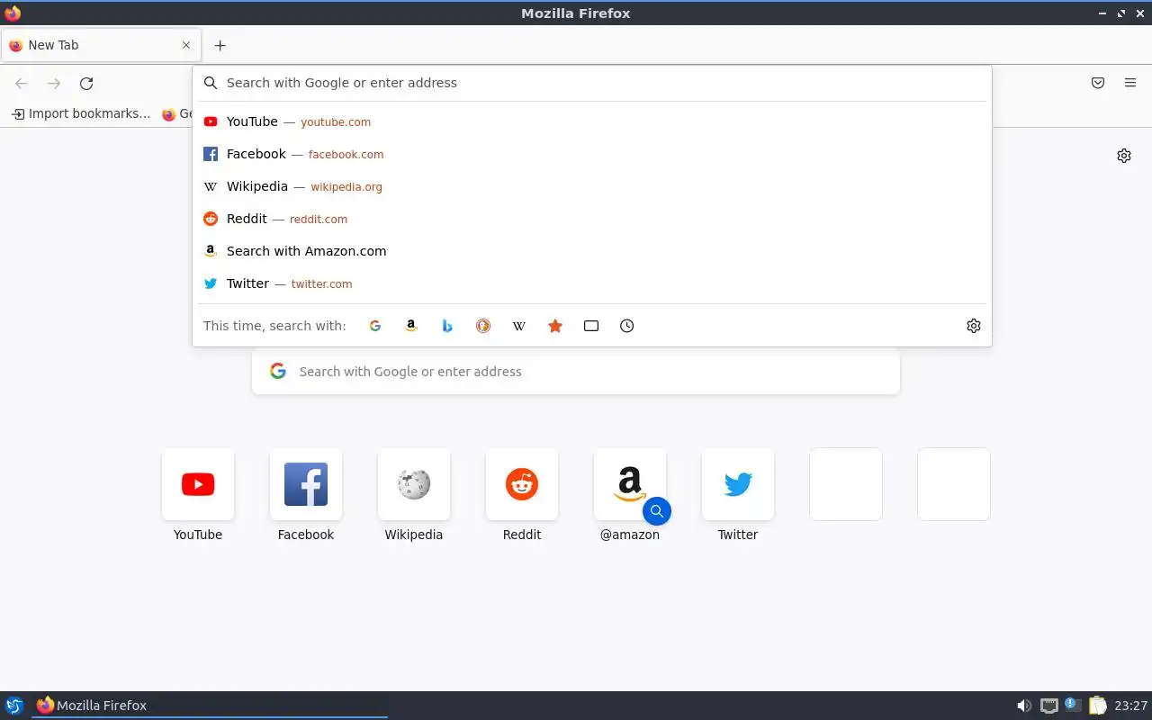Search history using the clock icon
Screen dimensions: 1152x720
tap(627, 326)
